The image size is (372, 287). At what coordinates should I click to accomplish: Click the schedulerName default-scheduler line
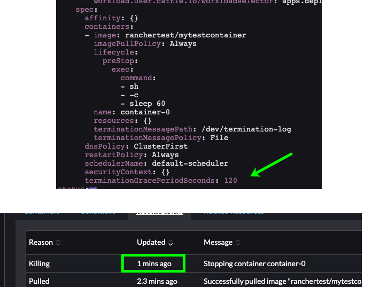tap(157, 163)
